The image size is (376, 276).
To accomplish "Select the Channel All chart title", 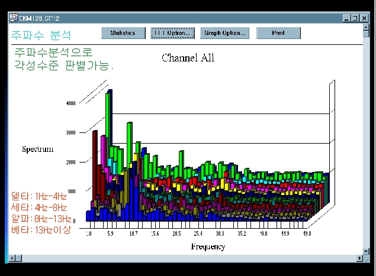I will 188,58.
